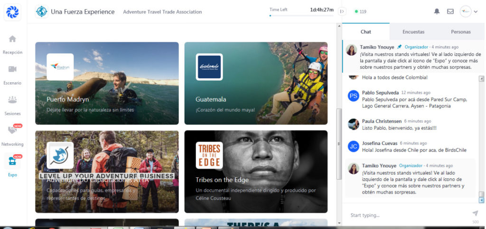Click the Josefina Cuevas name in chat

[x=380, y=143]
